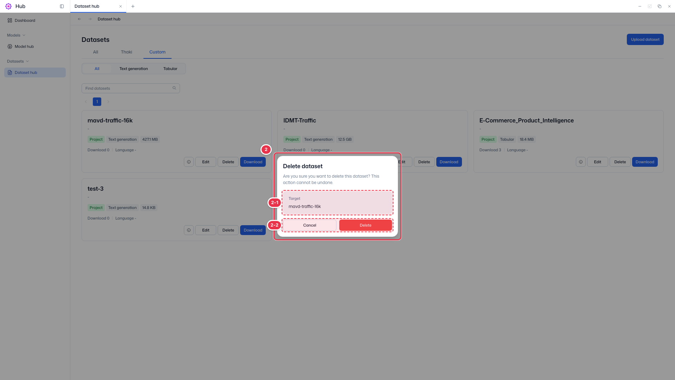Image resolution: width=675 pixels, height=380 pixels.
Task: Switch to the Thaki tab
Action: 127,52
